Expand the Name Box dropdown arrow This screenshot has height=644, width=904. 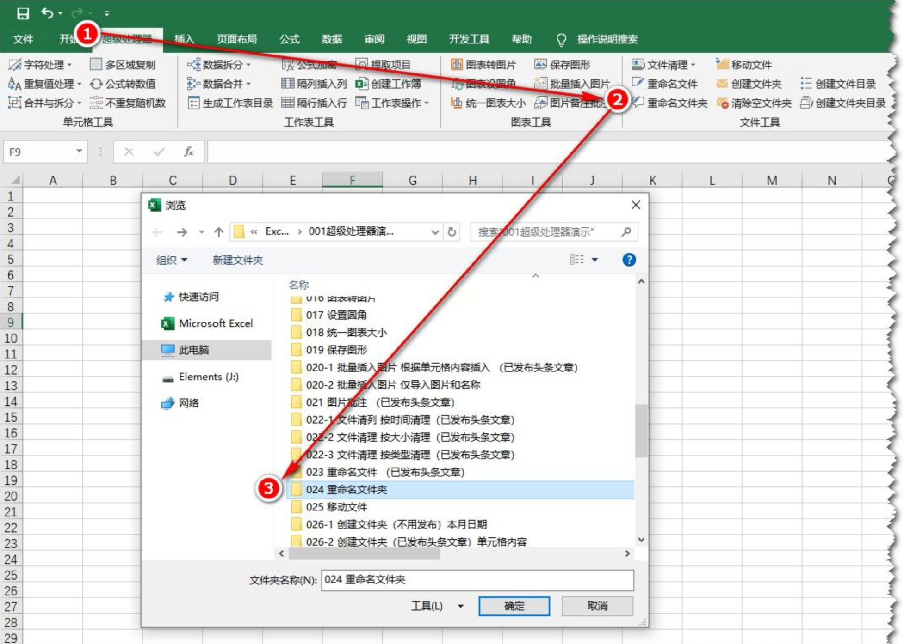tap(79, 152)
